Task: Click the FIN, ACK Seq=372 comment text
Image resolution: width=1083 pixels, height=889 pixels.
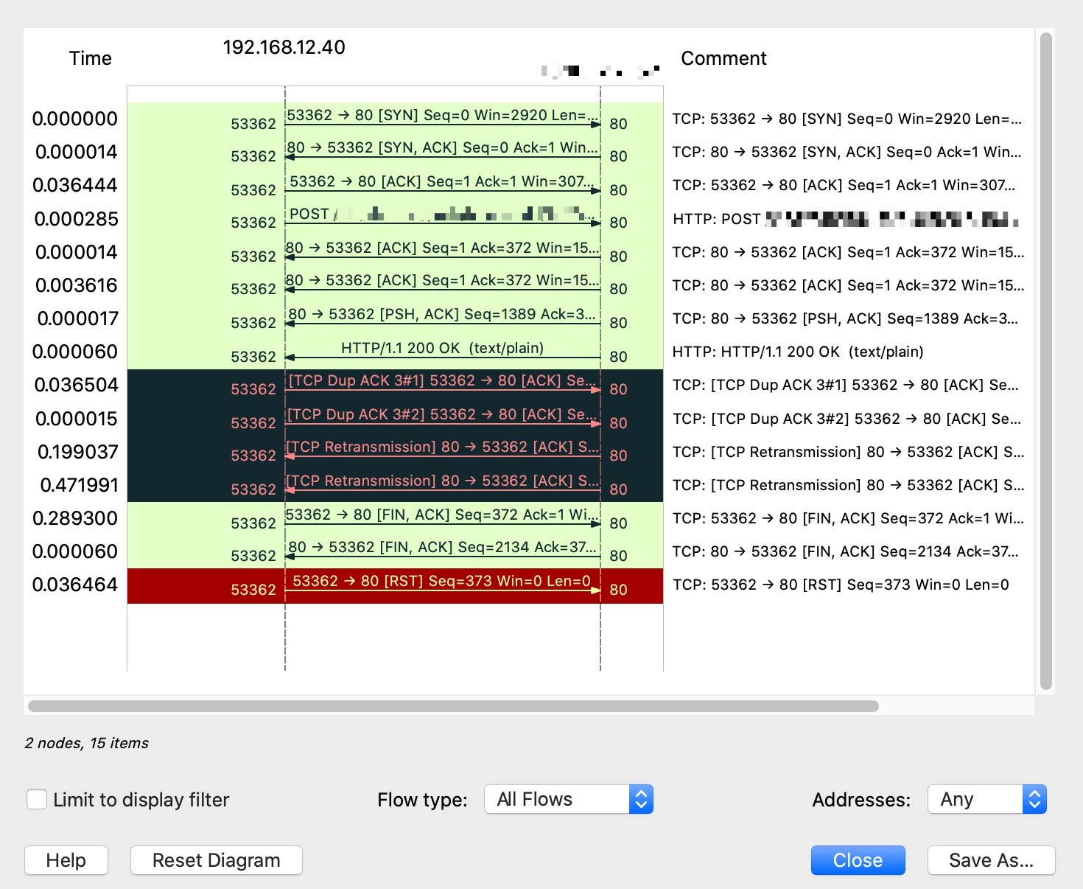Action: [847, 518]
